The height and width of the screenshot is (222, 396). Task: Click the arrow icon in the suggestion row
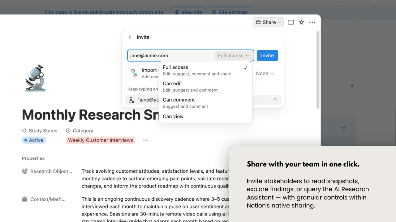(275, 100)
